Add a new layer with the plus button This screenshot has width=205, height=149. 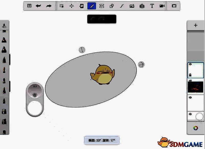pos(196,25)
